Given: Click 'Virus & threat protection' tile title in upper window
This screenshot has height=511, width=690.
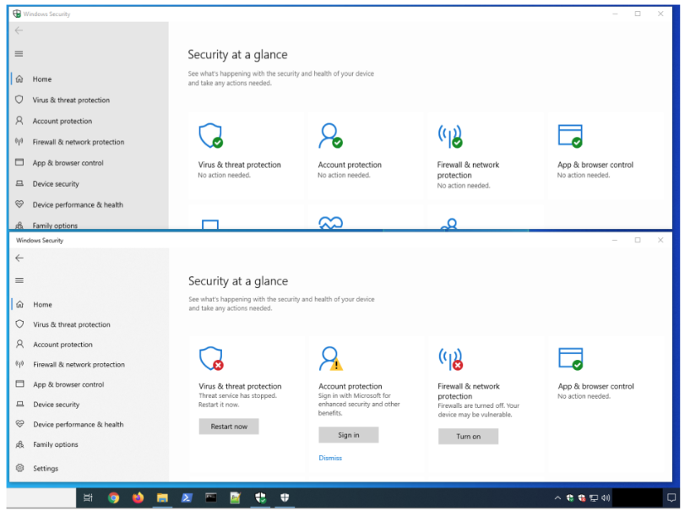Looking at the screenshot, I should [239, 165].
